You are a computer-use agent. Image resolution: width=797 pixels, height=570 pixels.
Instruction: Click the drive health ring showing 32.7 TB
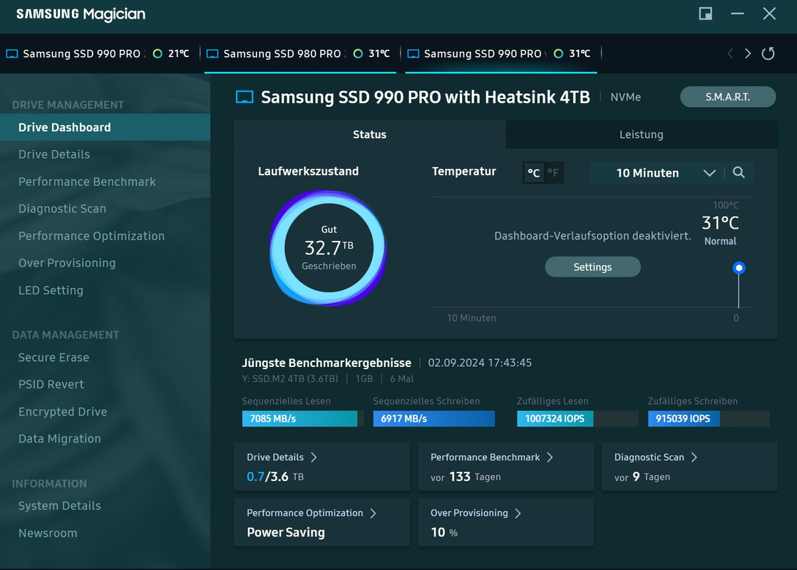[329, 248]
